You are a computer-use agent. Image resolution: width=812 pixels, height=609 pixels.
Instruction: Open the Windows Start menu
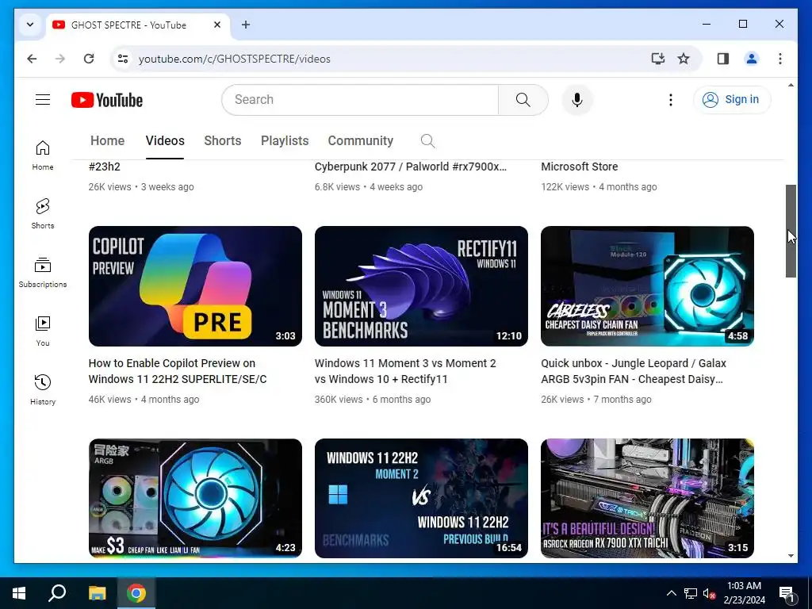click(19, 593)
